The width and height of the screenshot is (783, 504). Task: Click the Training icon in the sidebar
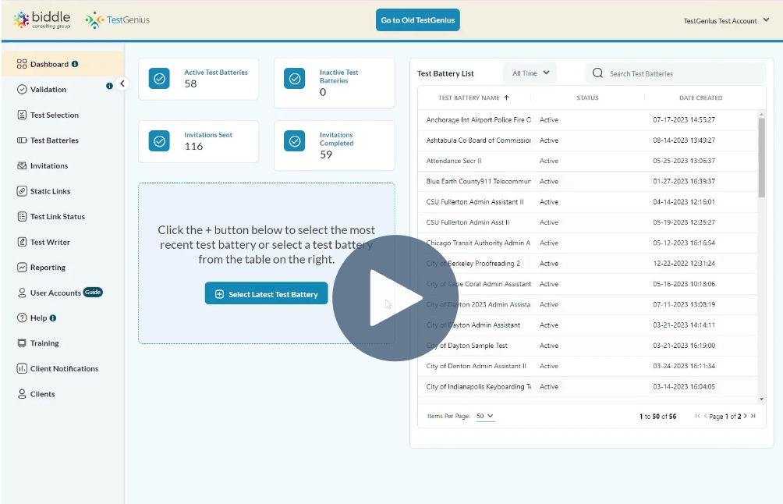point(23,343)
